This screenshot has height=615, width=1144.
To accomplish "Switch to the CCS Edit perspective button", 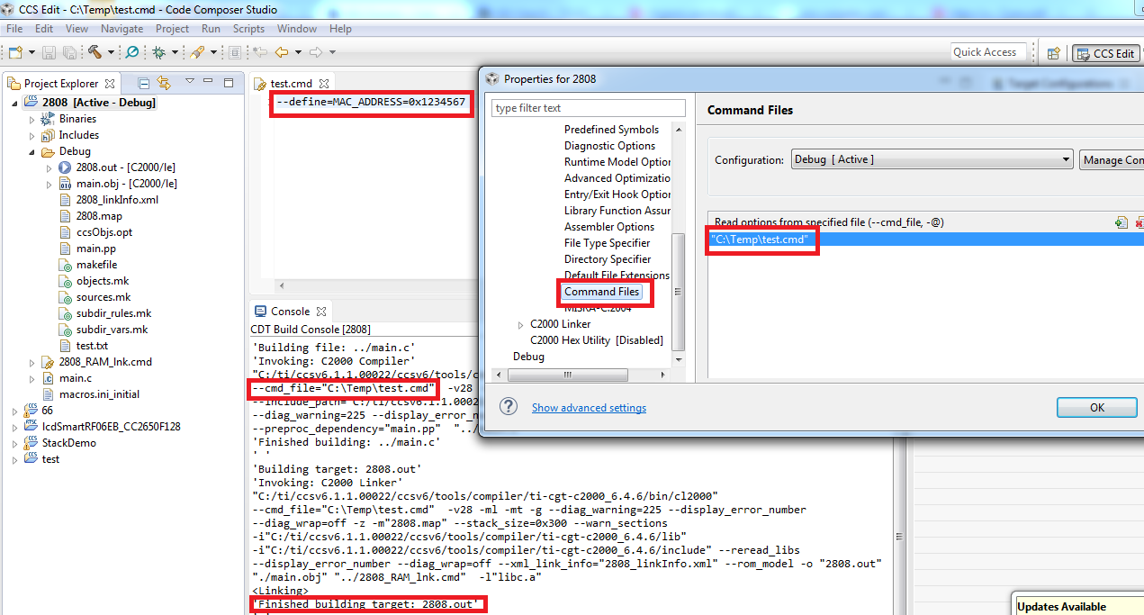I will tap(1105, 53).
